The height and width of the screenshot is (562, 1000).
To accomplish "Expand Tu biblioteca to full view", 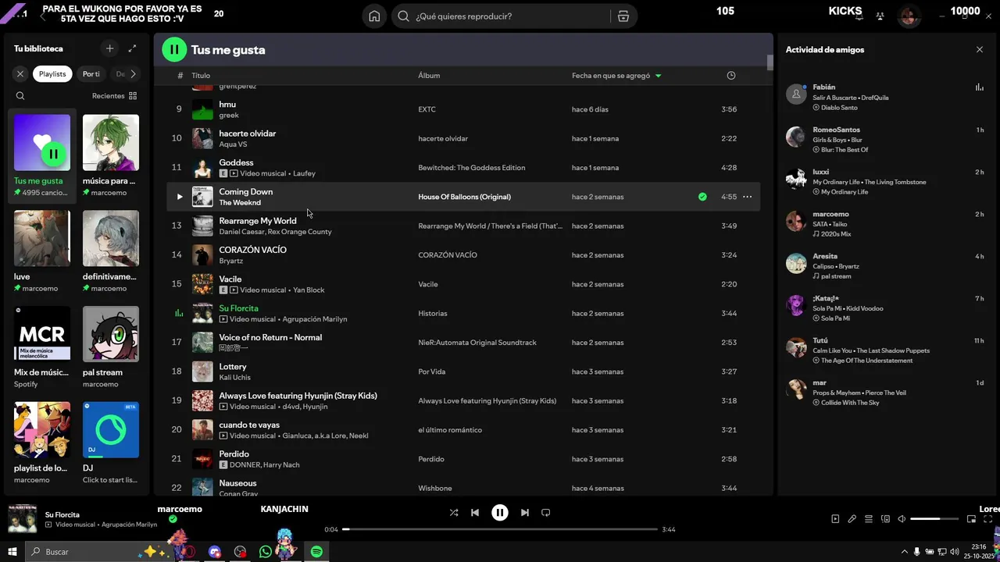I will click(x=132, y=48).
